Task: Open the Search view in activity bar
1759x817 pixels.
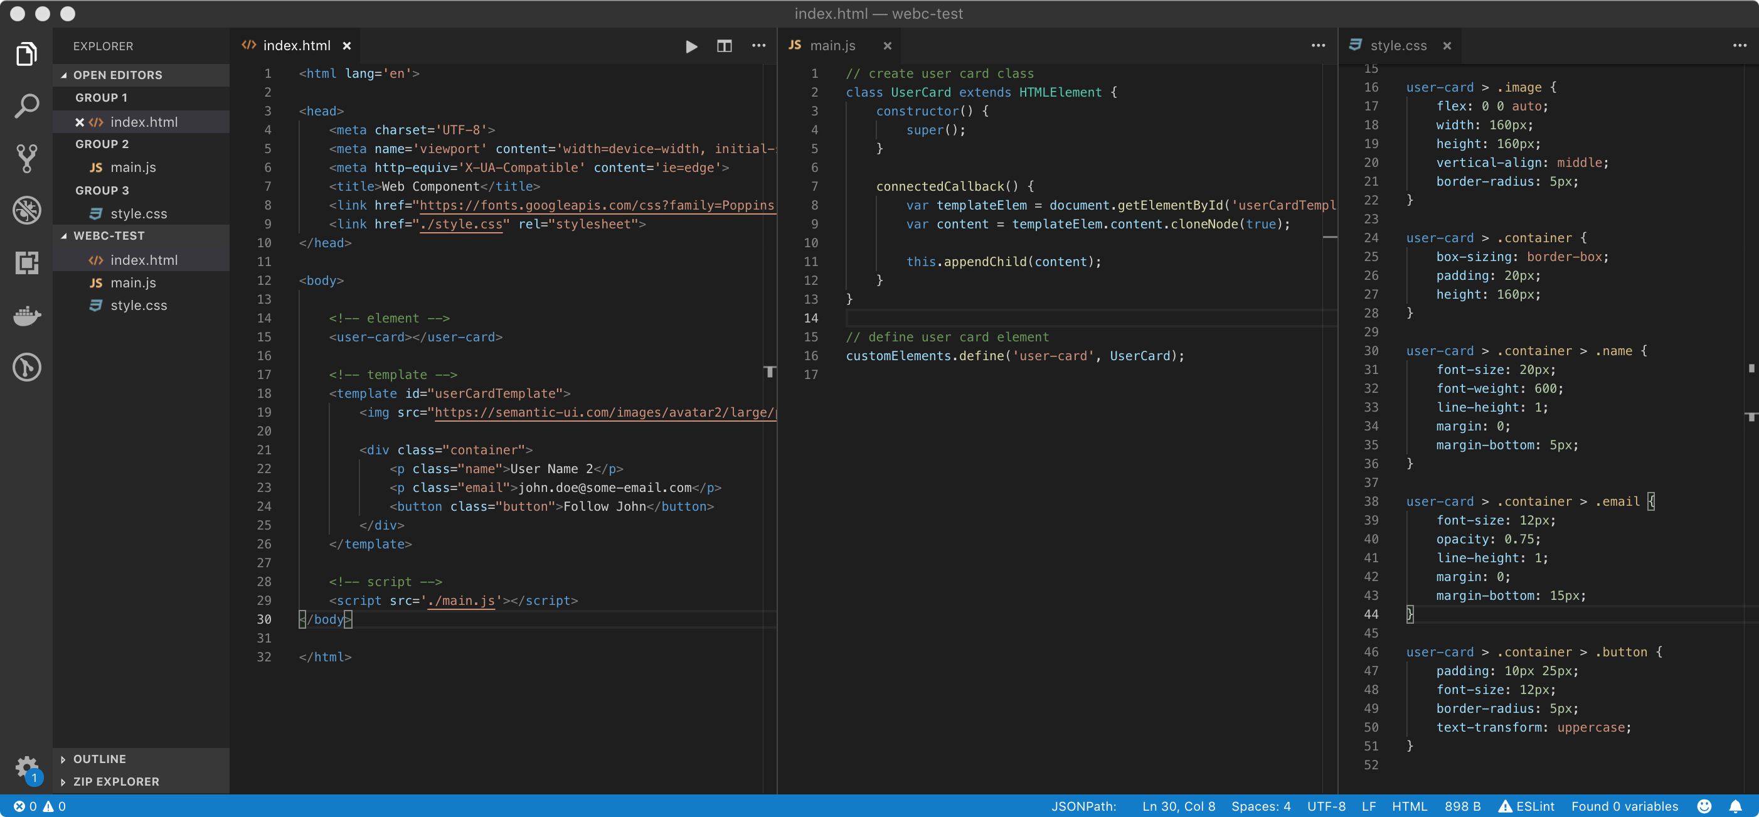Action: (26, 106)
